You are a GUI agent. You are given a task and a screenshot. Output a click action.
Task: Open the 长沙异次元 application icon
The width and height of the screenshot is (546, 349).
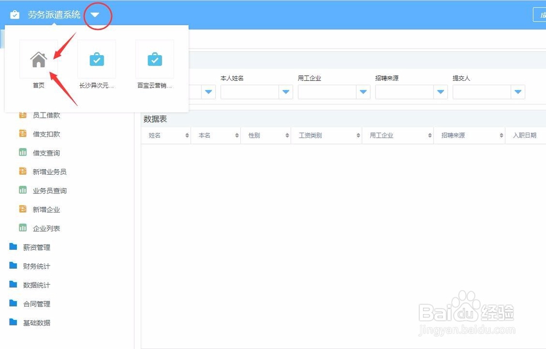click(x=97, y=58)
